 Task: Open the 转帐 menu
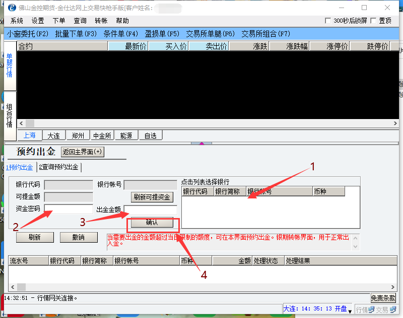(101, 21)
